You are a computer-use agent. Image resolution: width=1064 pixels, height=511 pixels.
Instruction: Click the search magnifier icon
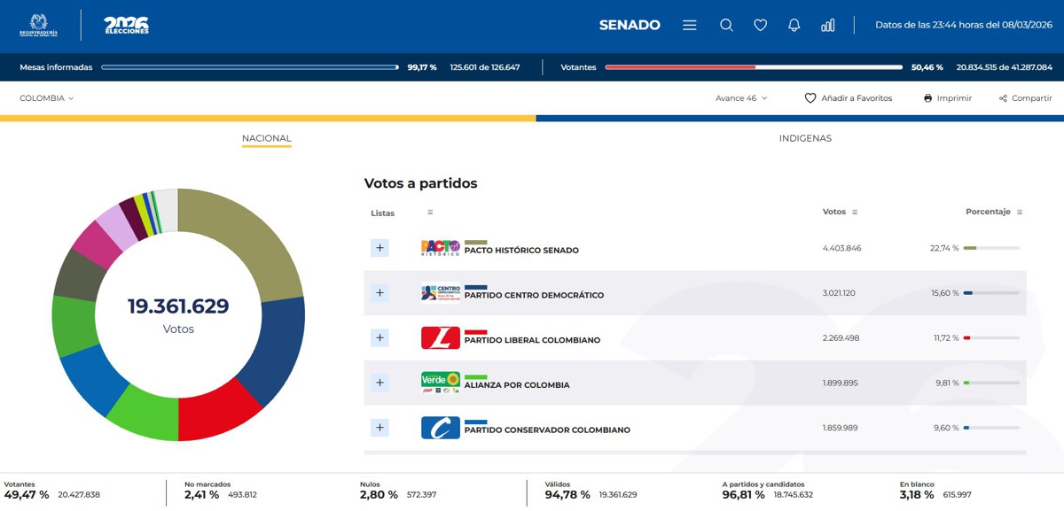[x=726, y=26]
